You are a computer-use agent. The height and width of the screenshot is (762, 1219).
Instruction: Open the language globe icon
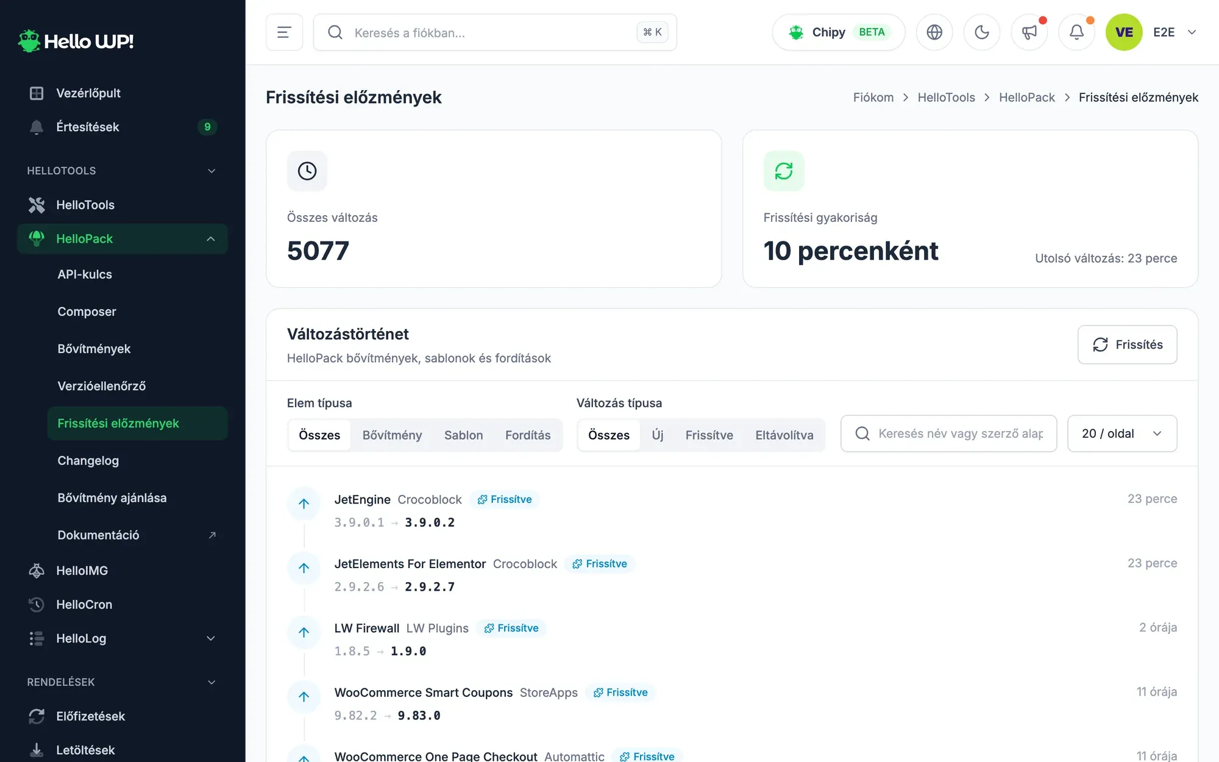(934, 32)
